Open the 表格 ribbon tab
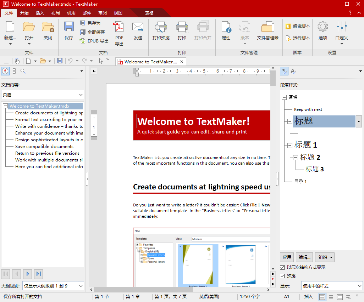 click(x=149, y=13)
